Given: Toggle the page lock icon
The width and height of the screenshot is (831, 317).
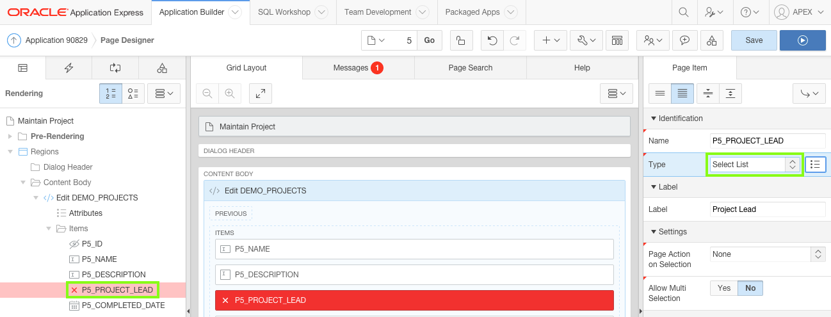Looking at the screenshot, I should click(461, 40).
